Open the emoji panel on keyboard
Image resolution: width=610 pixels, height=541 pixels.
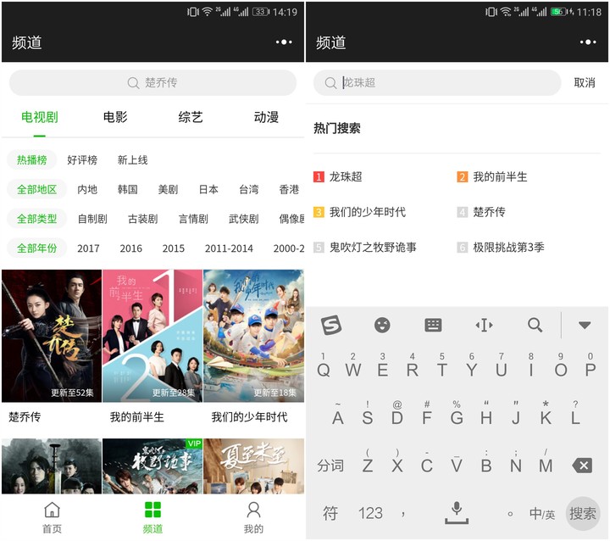click(382, 325)
